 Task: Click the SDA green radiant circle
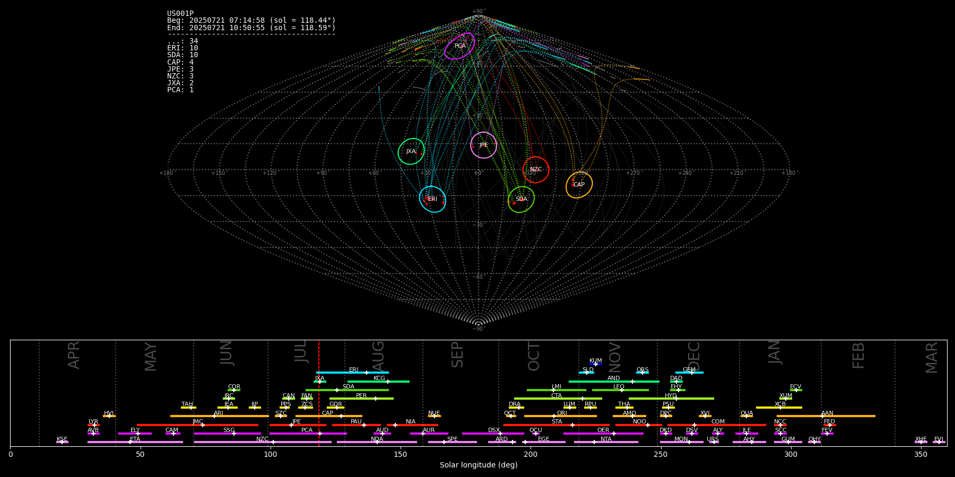[521, 199]
